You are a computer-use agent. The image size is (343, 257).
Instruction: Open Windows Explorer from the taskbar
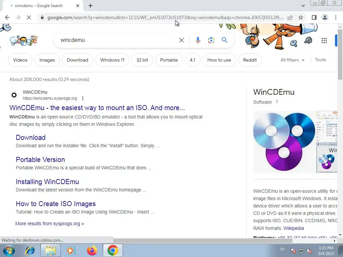tap(50, 250)
